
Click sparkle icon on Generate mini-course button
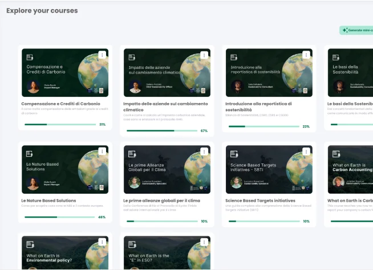(x=345, y=30)
